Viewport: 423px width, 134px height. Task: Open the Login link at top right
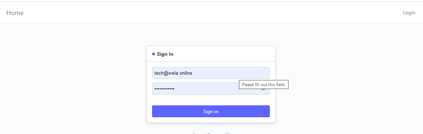409,13
